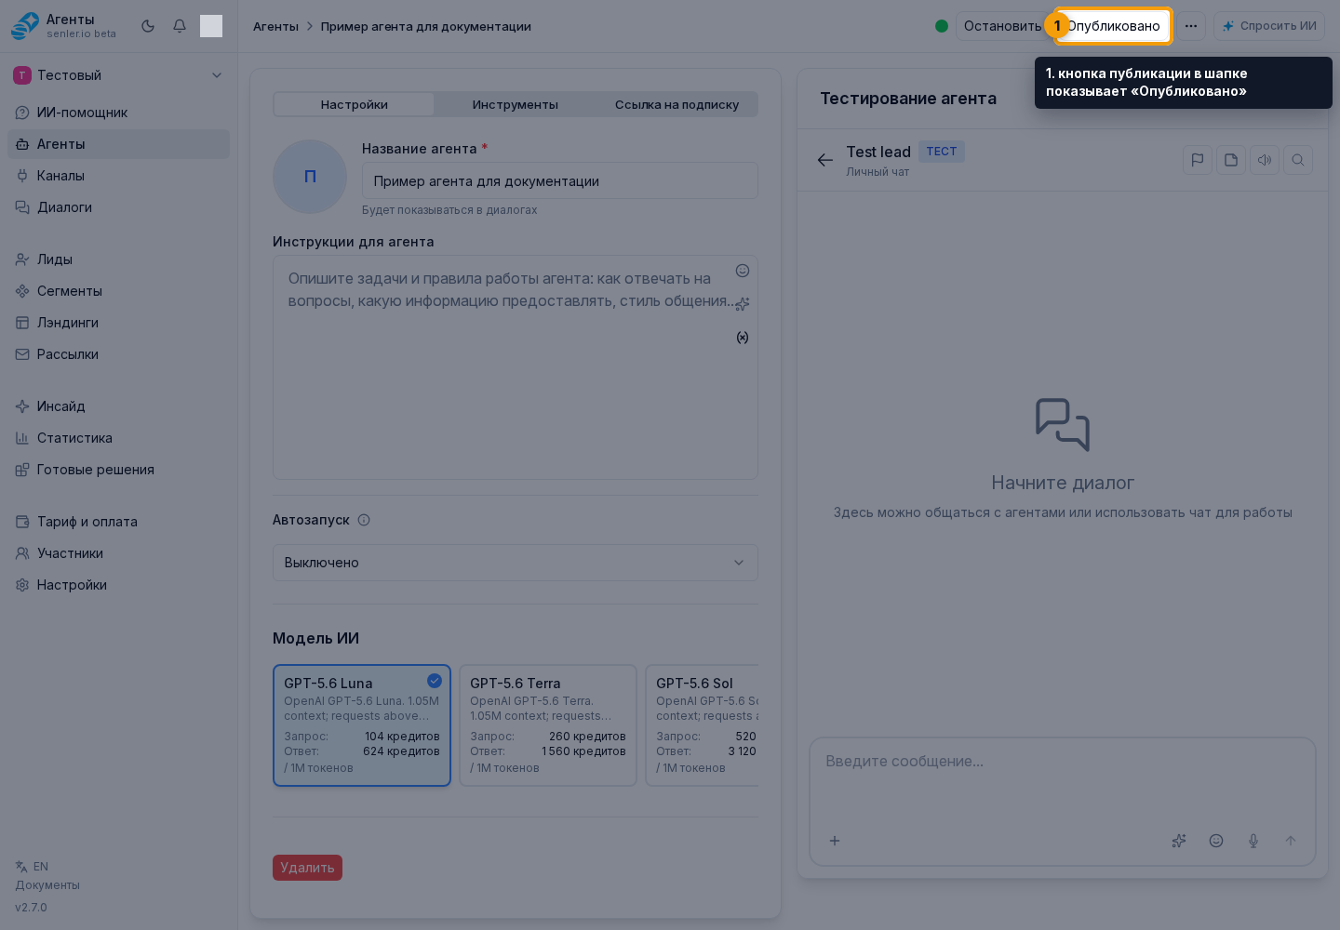
Task: Open the Автозапуск dropdown set to Выключено
Action: pos(516,563)
